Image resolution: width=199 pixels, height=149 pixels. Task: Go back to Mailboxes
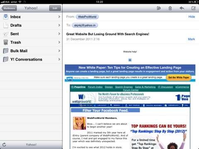(9, 8)
